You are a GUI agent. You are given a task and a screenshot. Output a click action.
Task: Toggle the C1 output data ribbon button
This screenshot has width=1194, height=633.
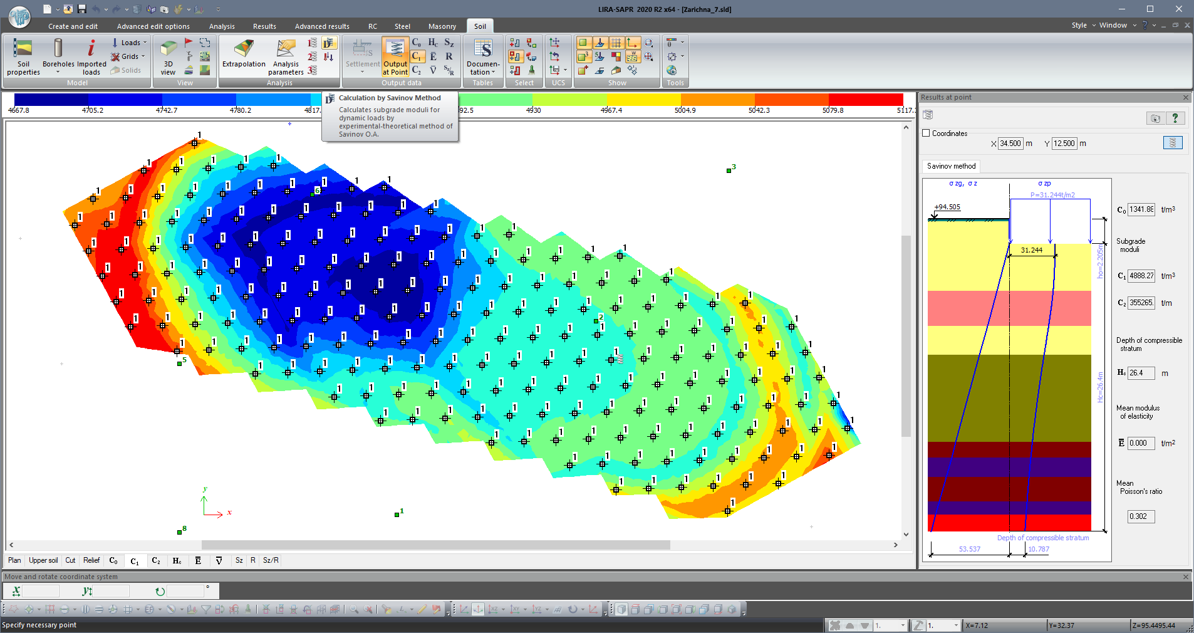point(417,56)
